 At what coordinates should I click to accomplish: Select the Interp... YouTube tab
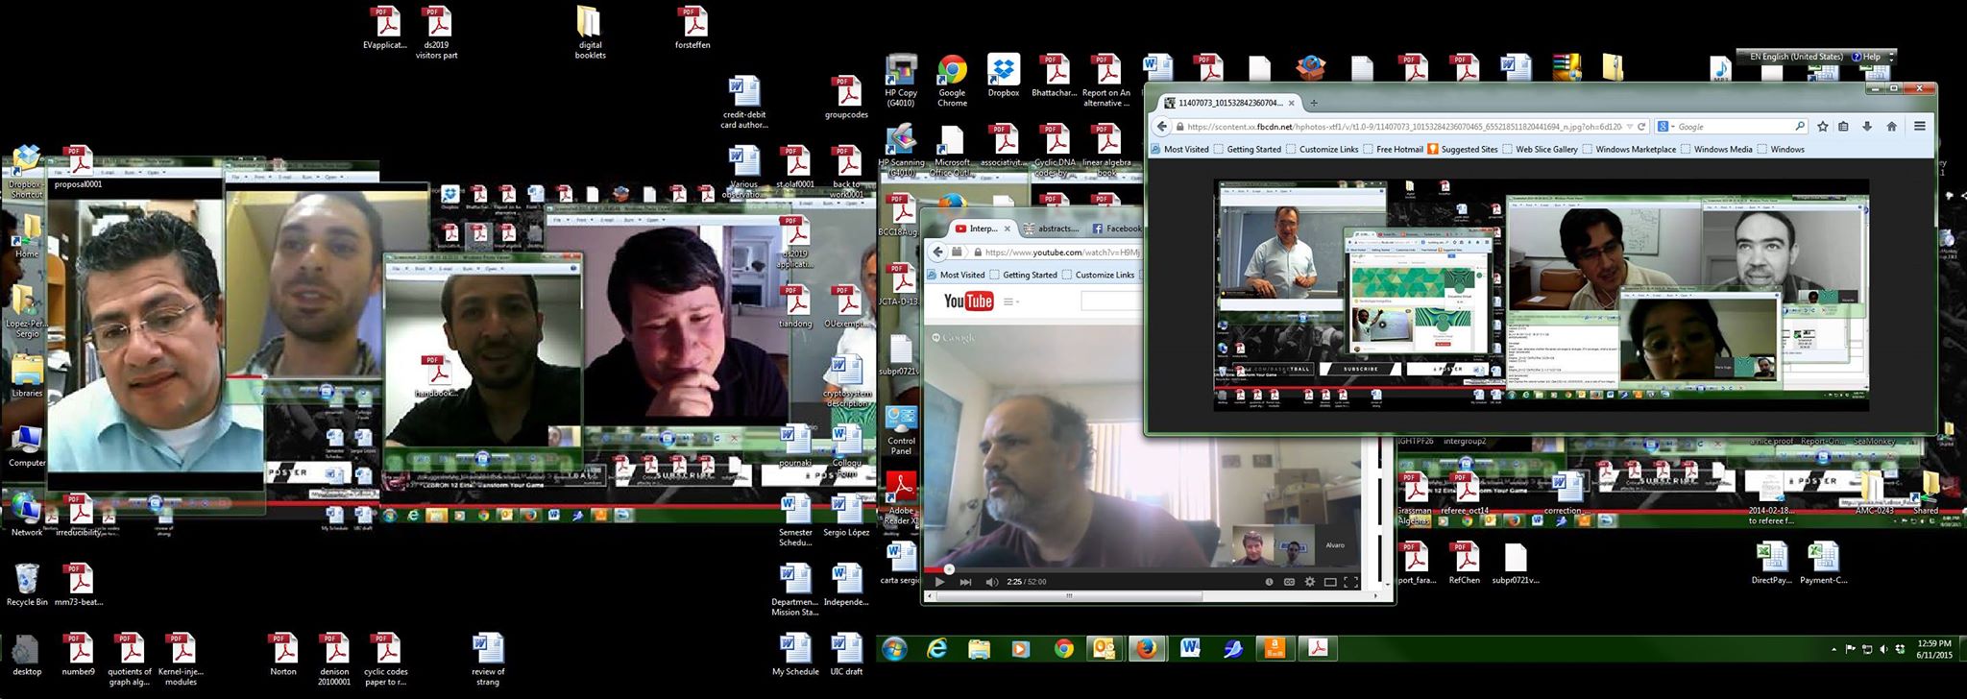click(x=982, y=229)
